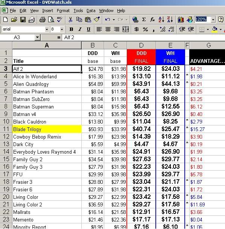This screenshot has height=229, width=225.
Task: Open the Format menu
Action: (x=63, y=11)
